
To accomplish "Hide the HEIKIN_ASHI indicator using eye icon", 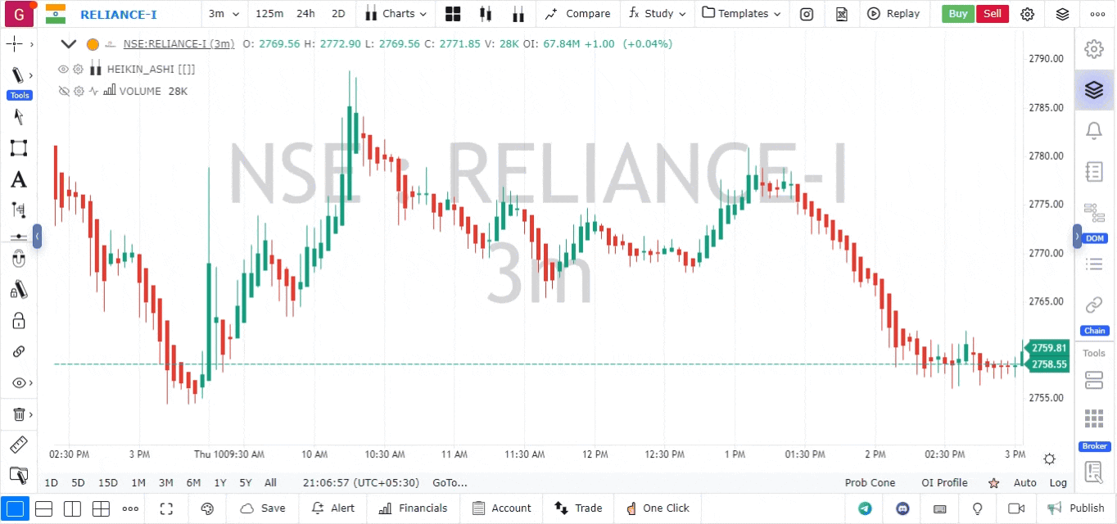I will pos(63,70).
